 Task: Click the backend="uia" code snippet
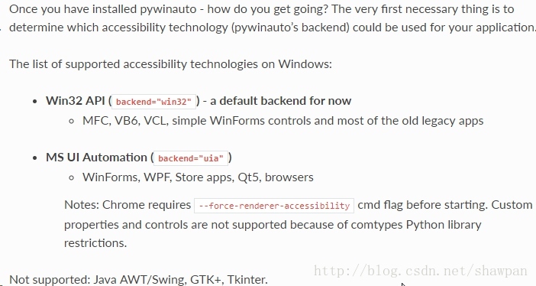191,158
